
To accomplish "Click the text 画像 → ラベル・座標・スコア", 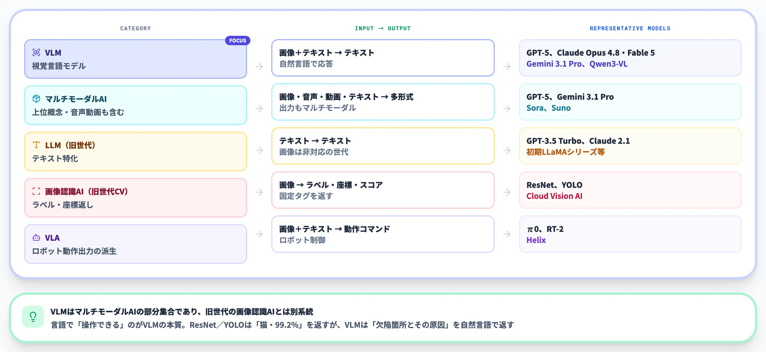I will (x=331, y=185).
